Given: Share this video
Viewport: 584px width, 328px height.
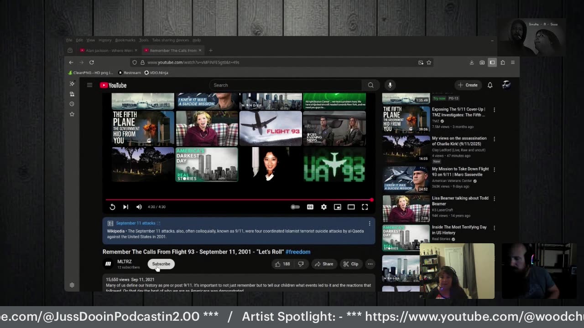Looking at the screenshot, I should coord(323,264).
